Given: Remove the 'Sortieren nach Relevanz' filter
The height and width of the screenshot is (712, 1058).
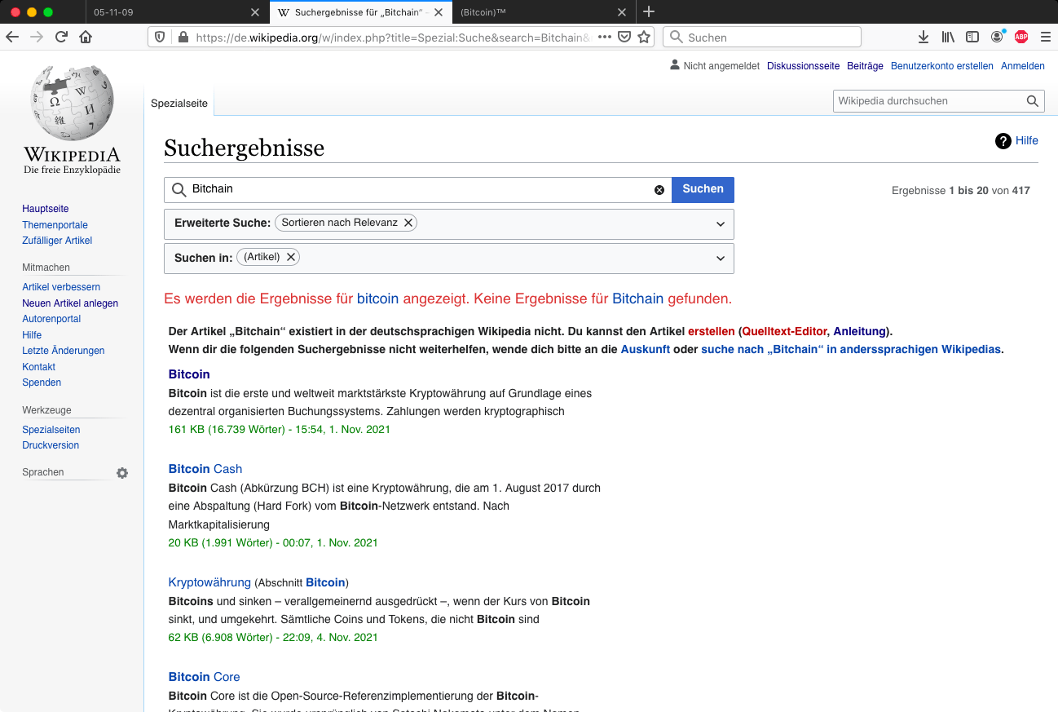Looking at the screenshot, I should (408, 222).
